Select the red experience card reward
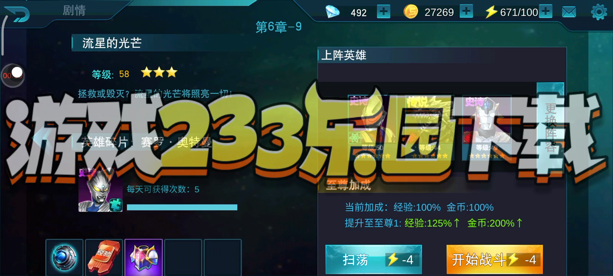613x276 pixels. [x=104, y=257]
